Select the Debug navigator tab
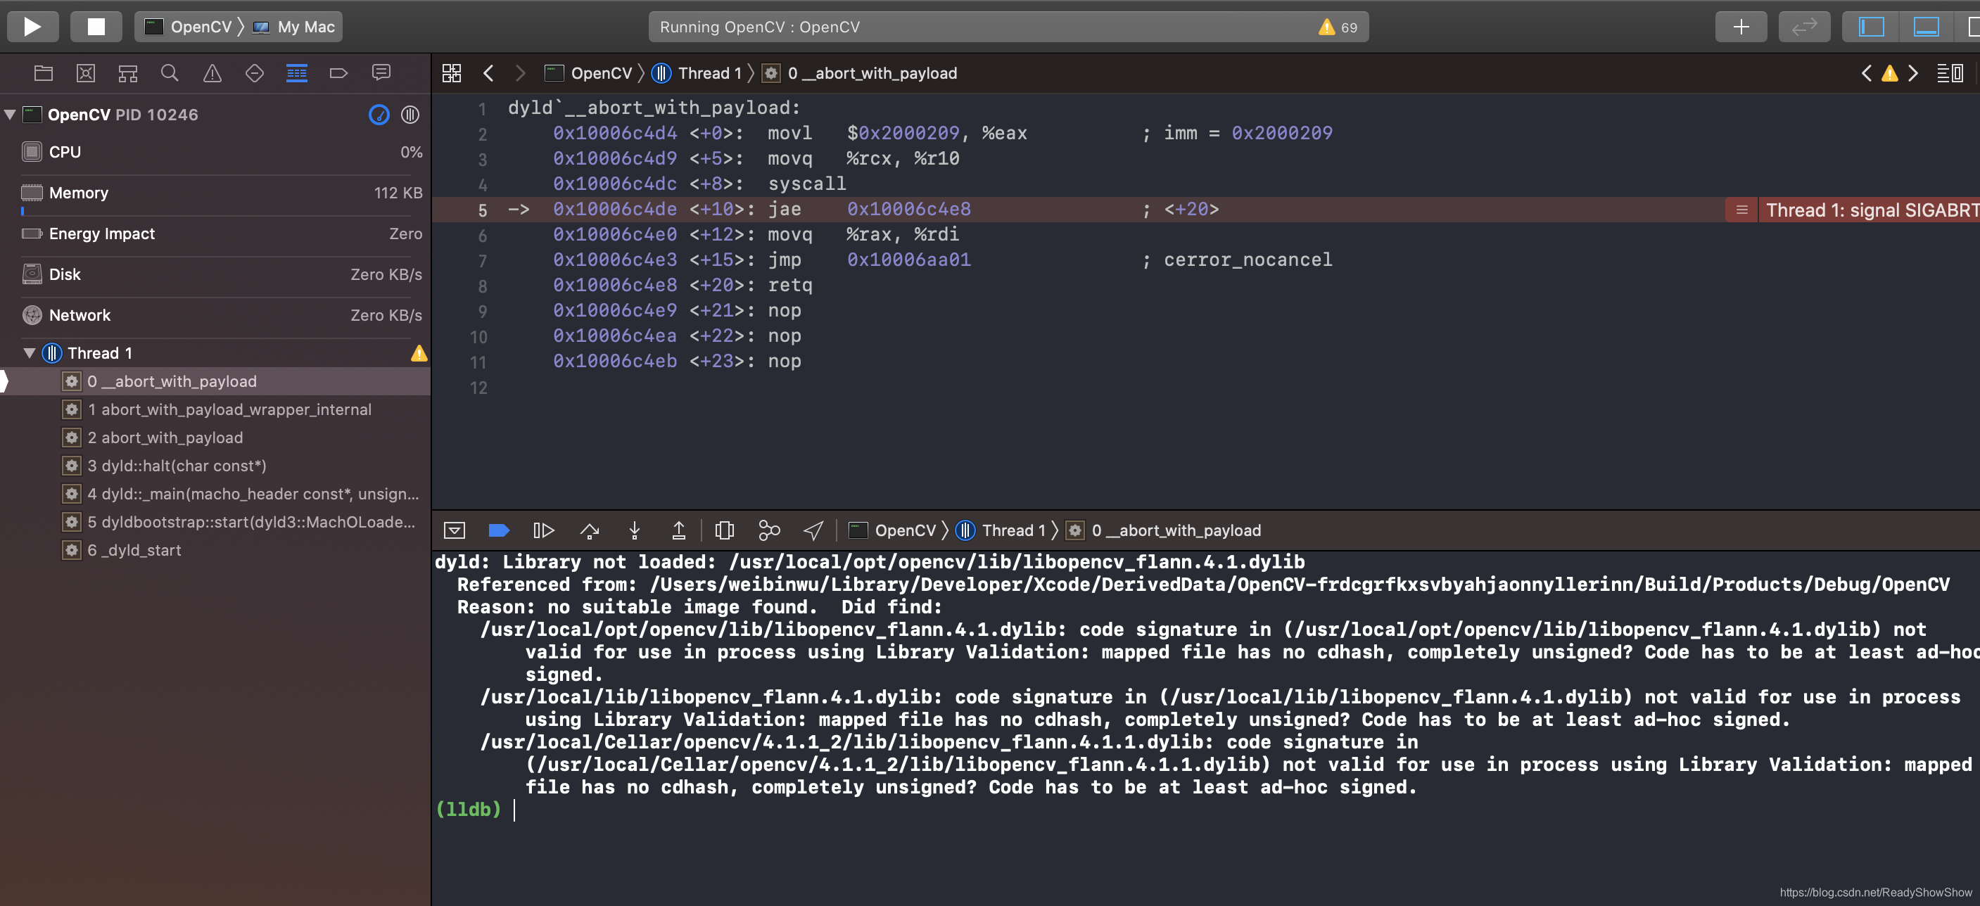Screen dimensions: 1980x906 coord(297,73)
